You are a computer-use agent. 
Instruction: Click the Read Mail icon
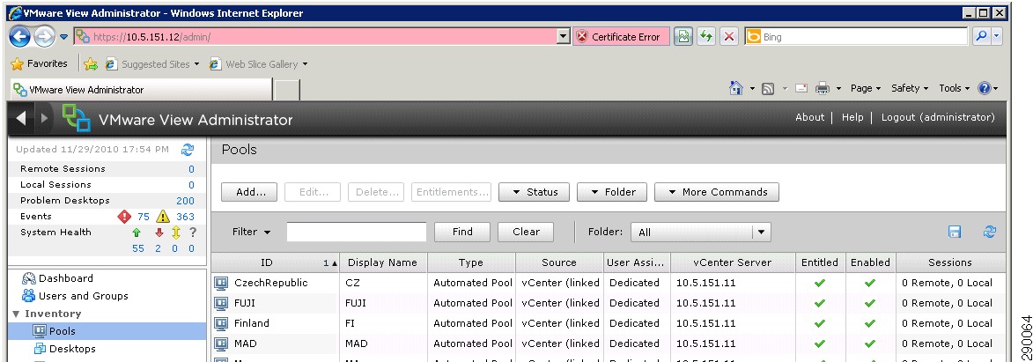pos(801,88)
